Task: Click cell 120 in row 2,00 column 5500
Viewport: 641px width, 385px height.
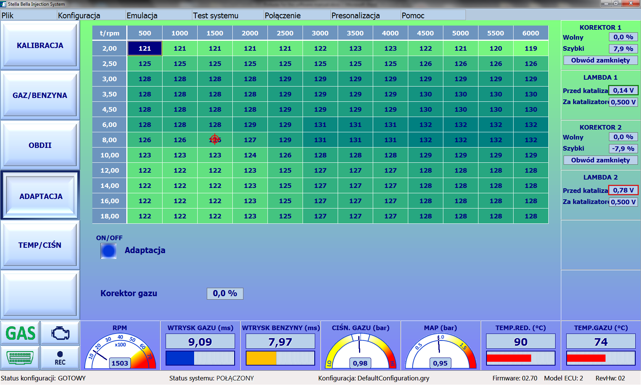Action: 496,48
